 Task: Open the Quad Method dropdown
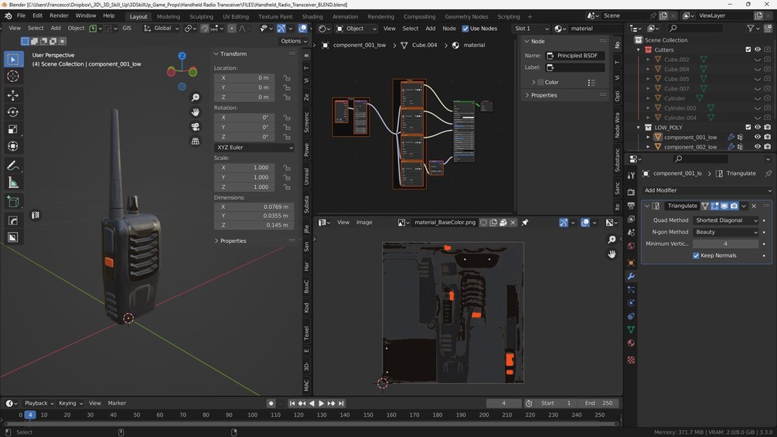[x=726, y=220]
